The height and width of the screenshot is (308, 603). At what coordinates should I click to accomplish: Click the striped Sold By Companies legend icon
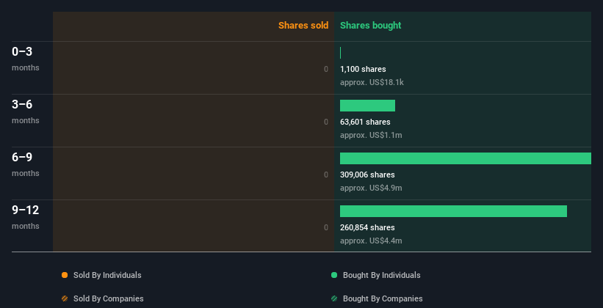[65, 298]
